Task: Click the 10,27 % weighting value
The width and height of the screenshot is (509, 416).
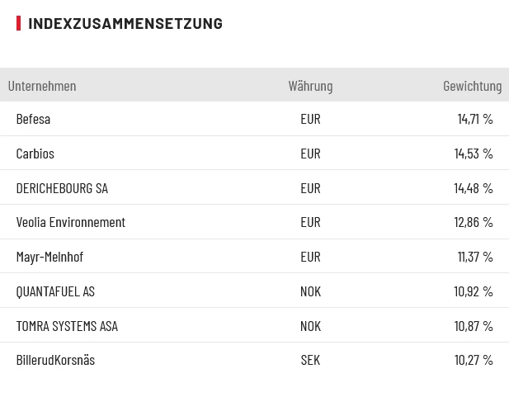Action: click(474, 360)
